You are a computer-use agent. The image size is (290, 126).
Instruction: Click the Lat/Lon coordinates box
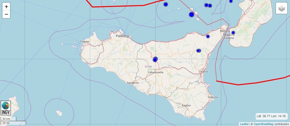click(271, 116)
